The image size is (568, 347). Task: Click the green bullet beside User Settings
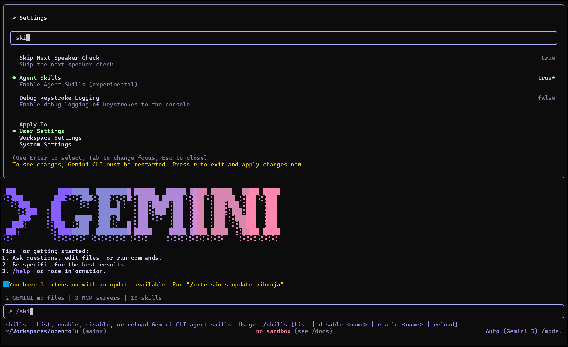14,131
